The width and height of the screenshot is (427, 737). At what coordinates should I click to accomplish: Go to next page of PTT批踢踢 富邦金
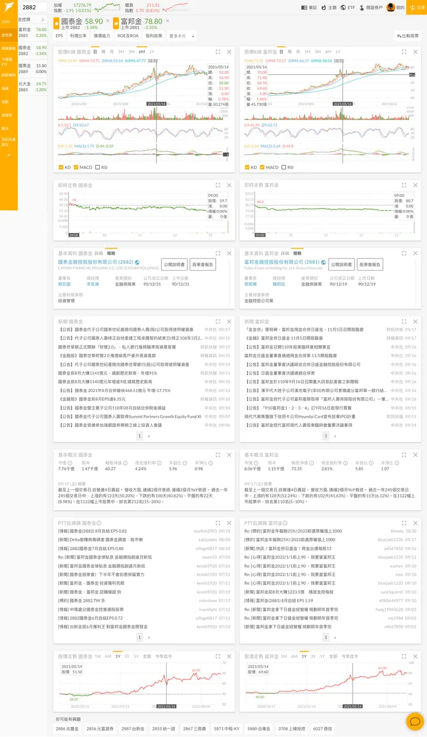point(334,638)
